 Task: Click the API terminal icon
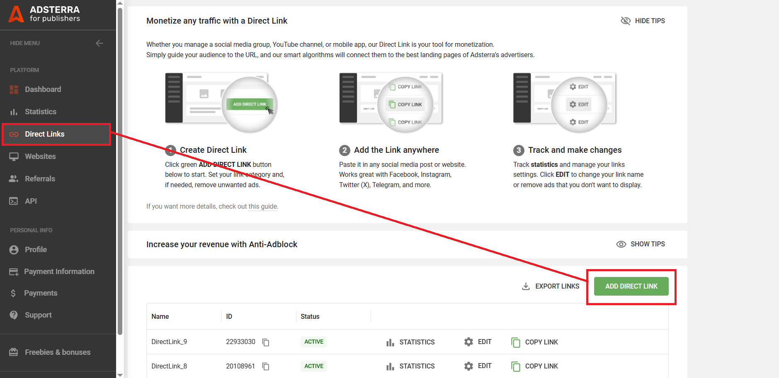14,201
